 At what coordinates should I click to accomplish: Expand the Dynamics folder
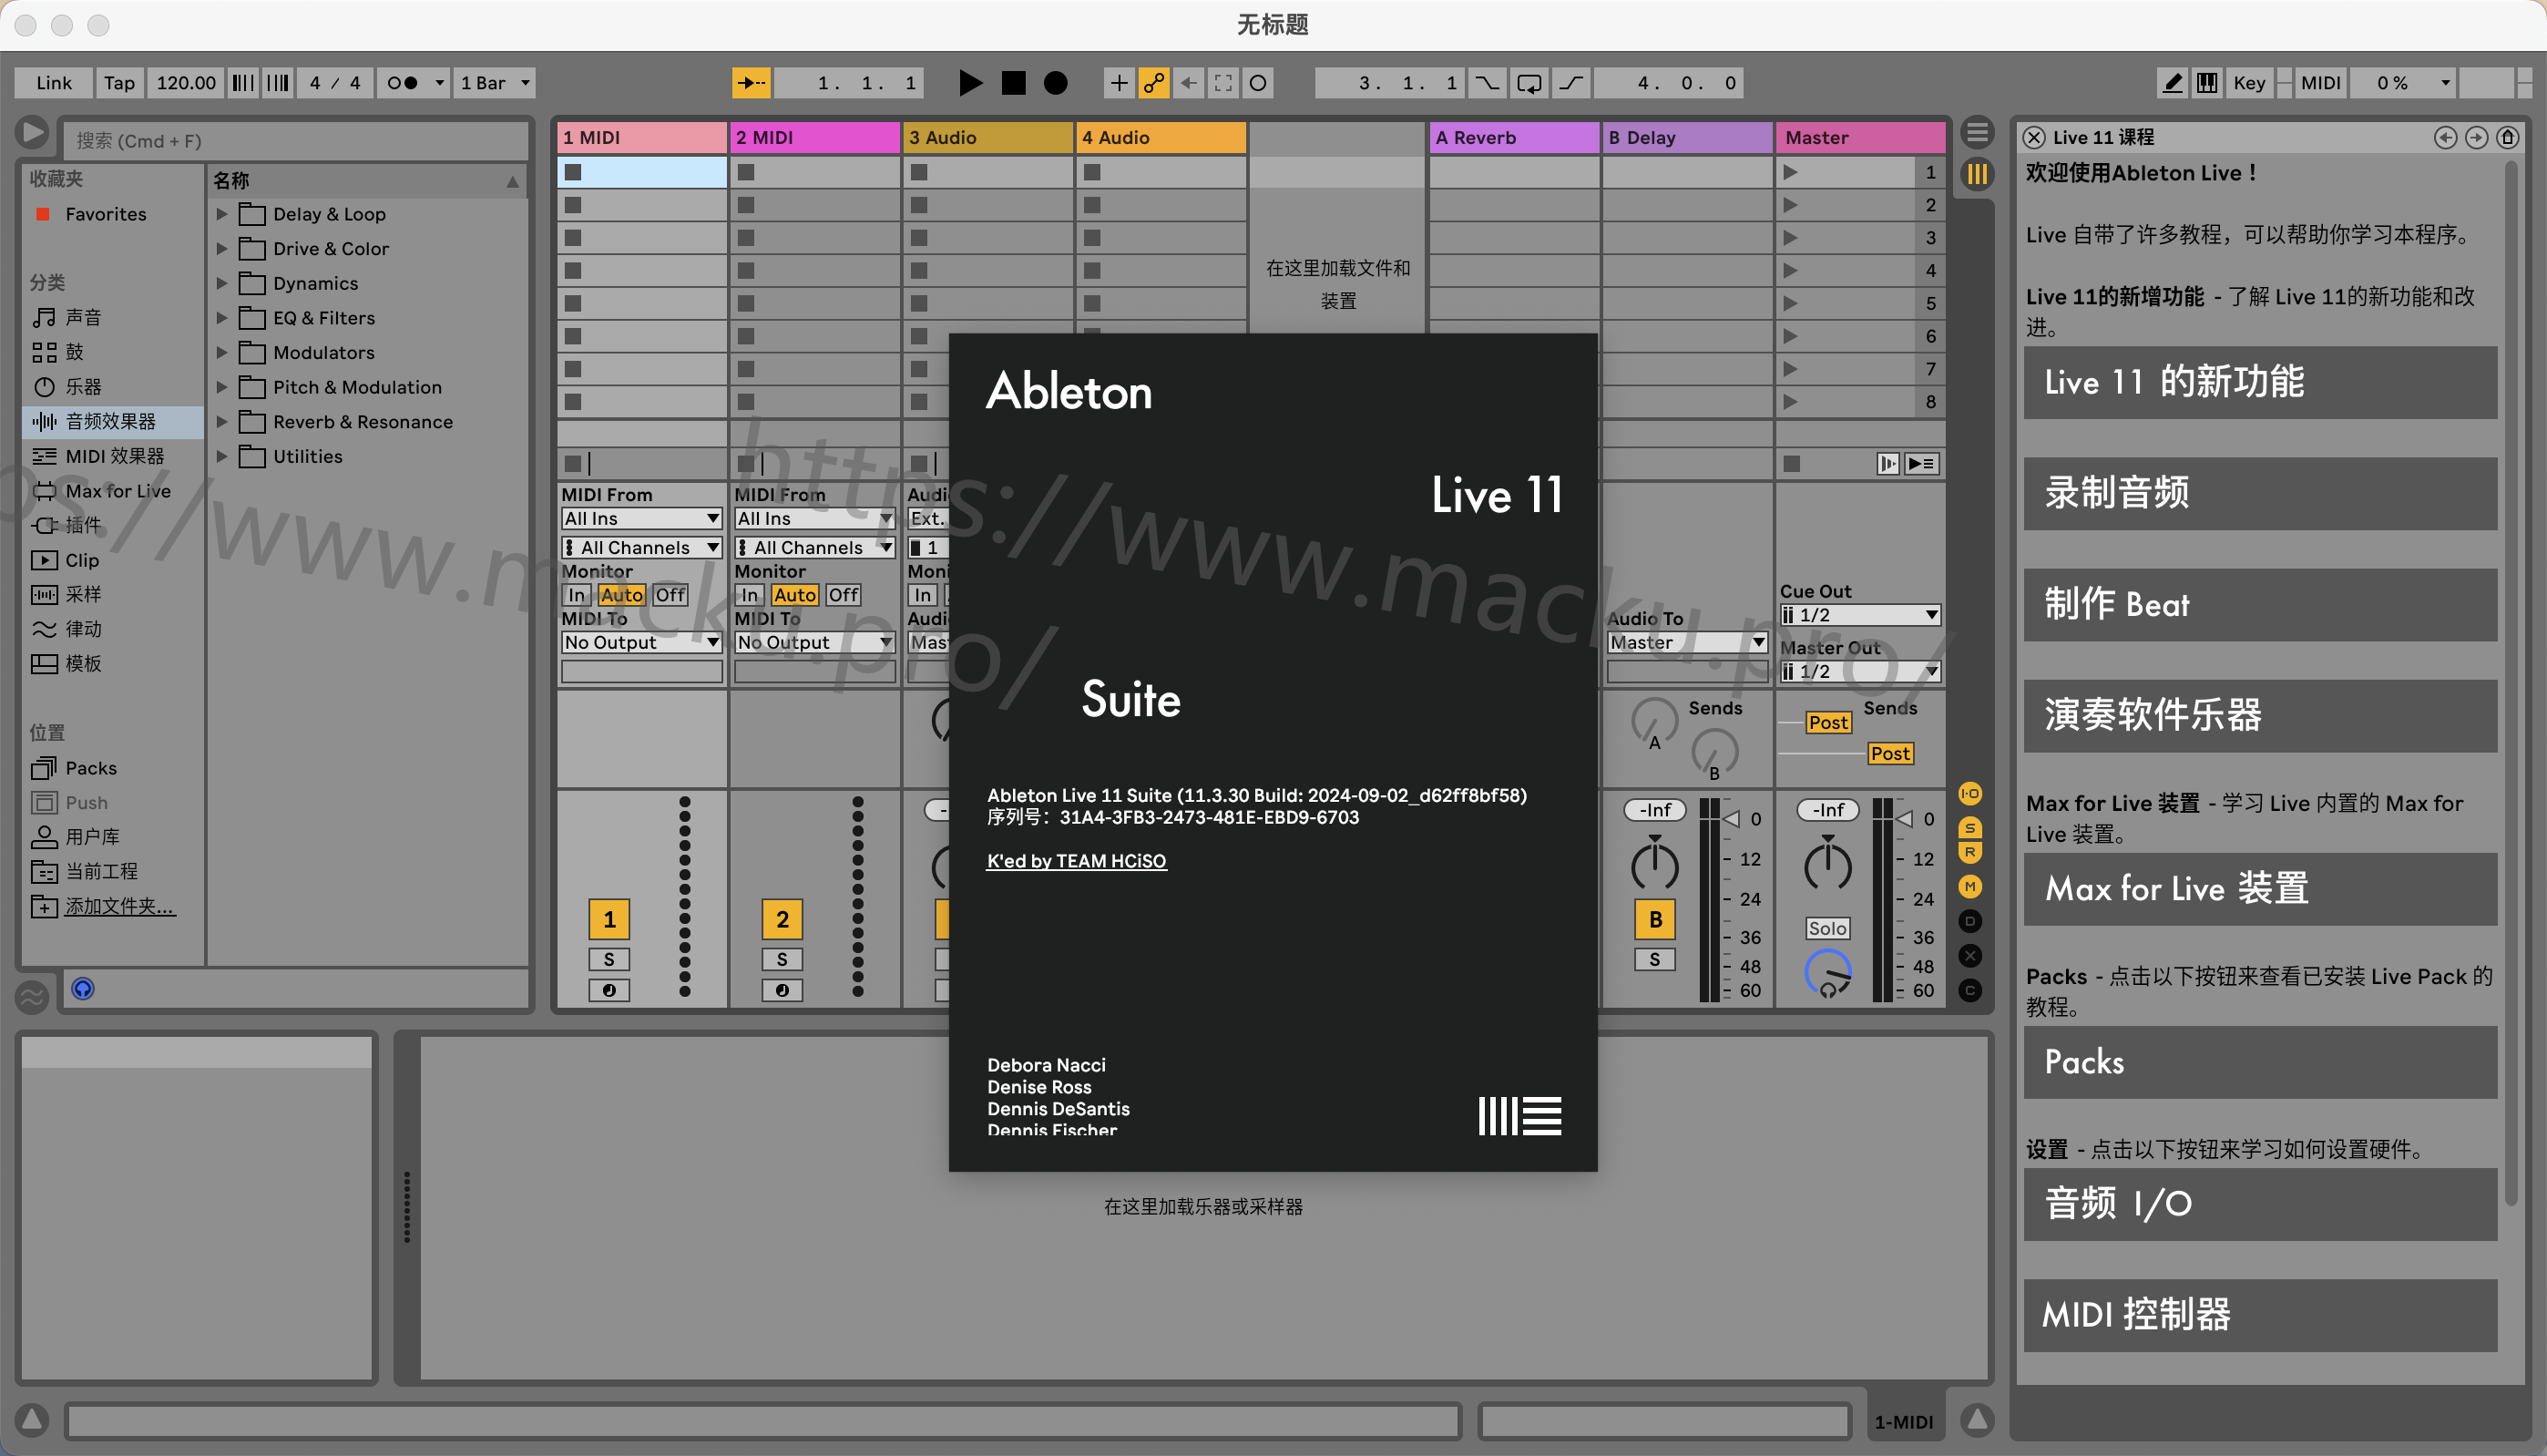(222, 283)
